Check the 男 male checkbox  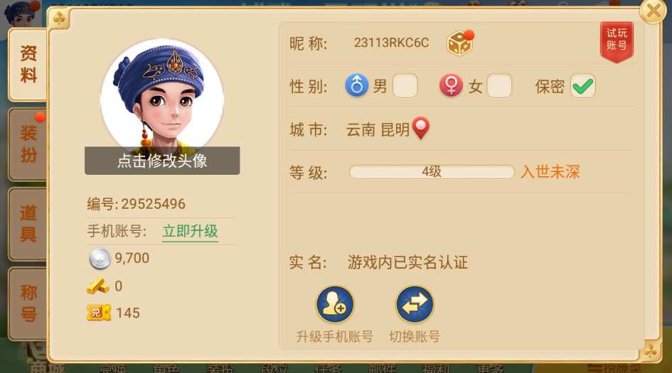[405, 86]
